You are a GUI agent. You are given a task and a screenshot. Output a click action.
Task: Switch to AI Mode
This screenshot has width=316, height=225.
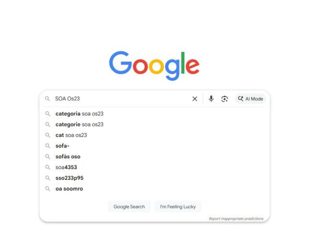[x=250, y=99]
